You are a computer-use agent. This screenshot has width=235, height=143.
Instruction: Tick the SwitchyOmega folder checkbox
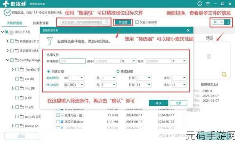click(12, 60)
